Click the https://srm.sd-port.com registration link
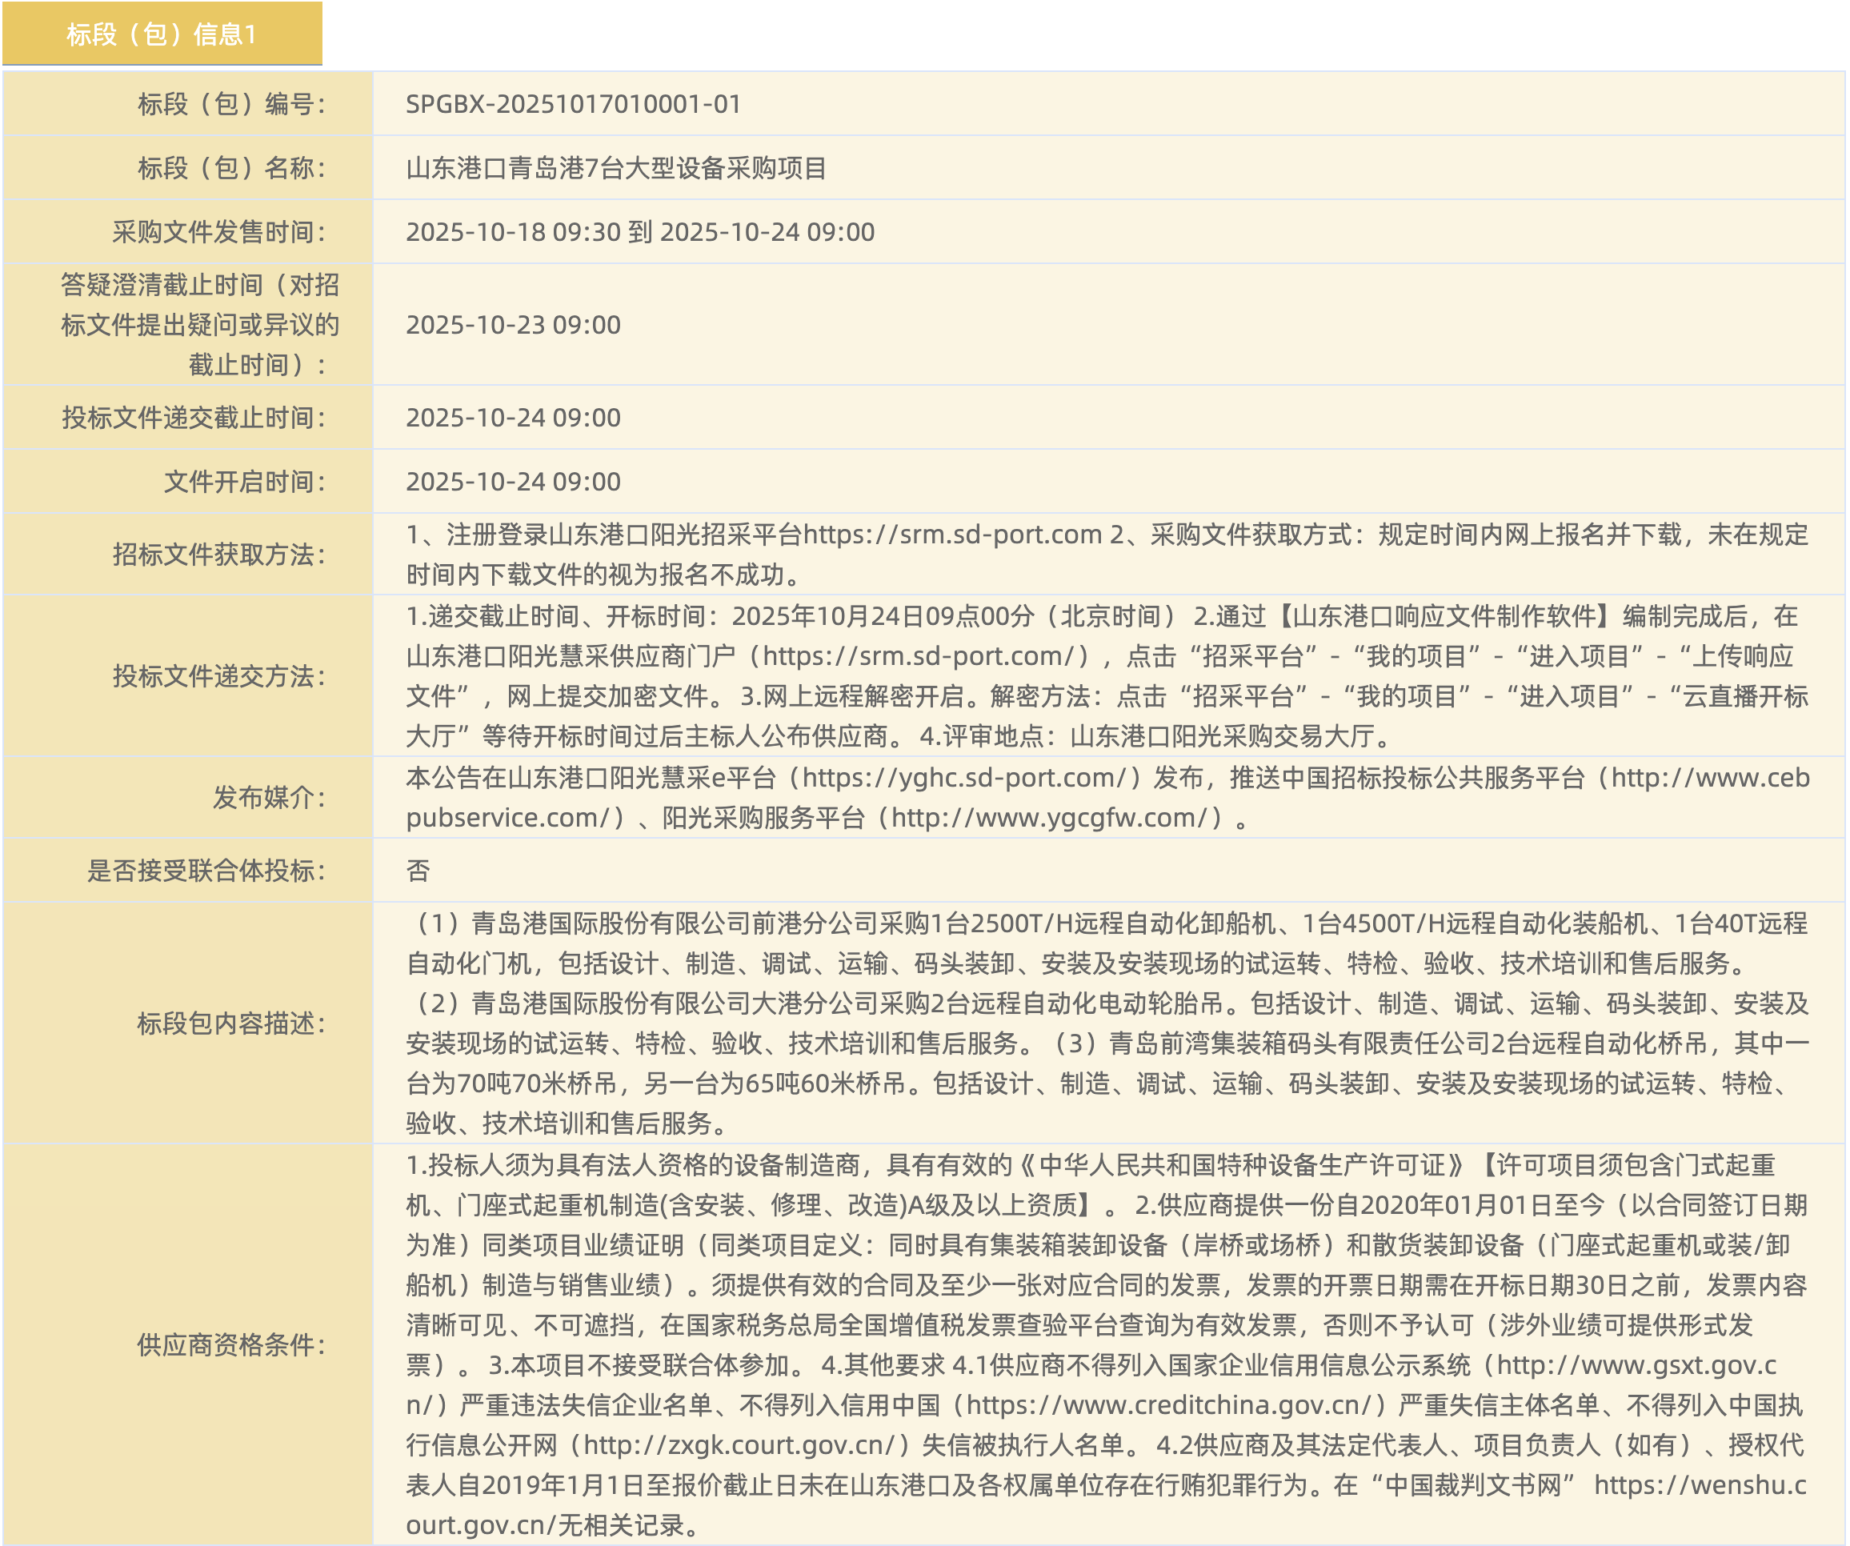The image size is (1850, 1546). coord(952,534)
